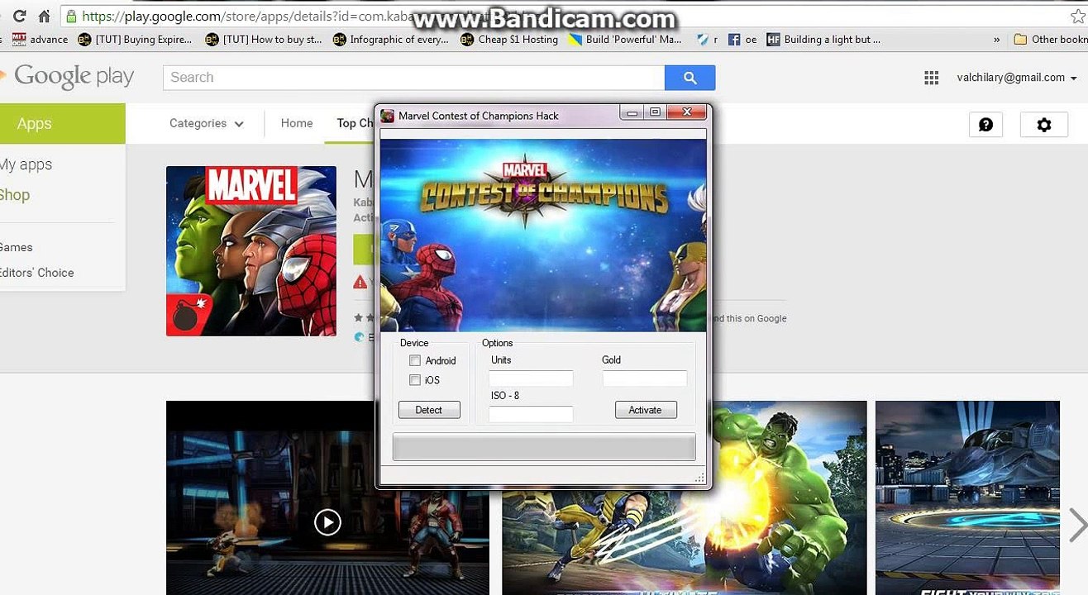Switch to the Top Charts tab
The height and width of the screenshot is (595, 1088).
point(355,123)
